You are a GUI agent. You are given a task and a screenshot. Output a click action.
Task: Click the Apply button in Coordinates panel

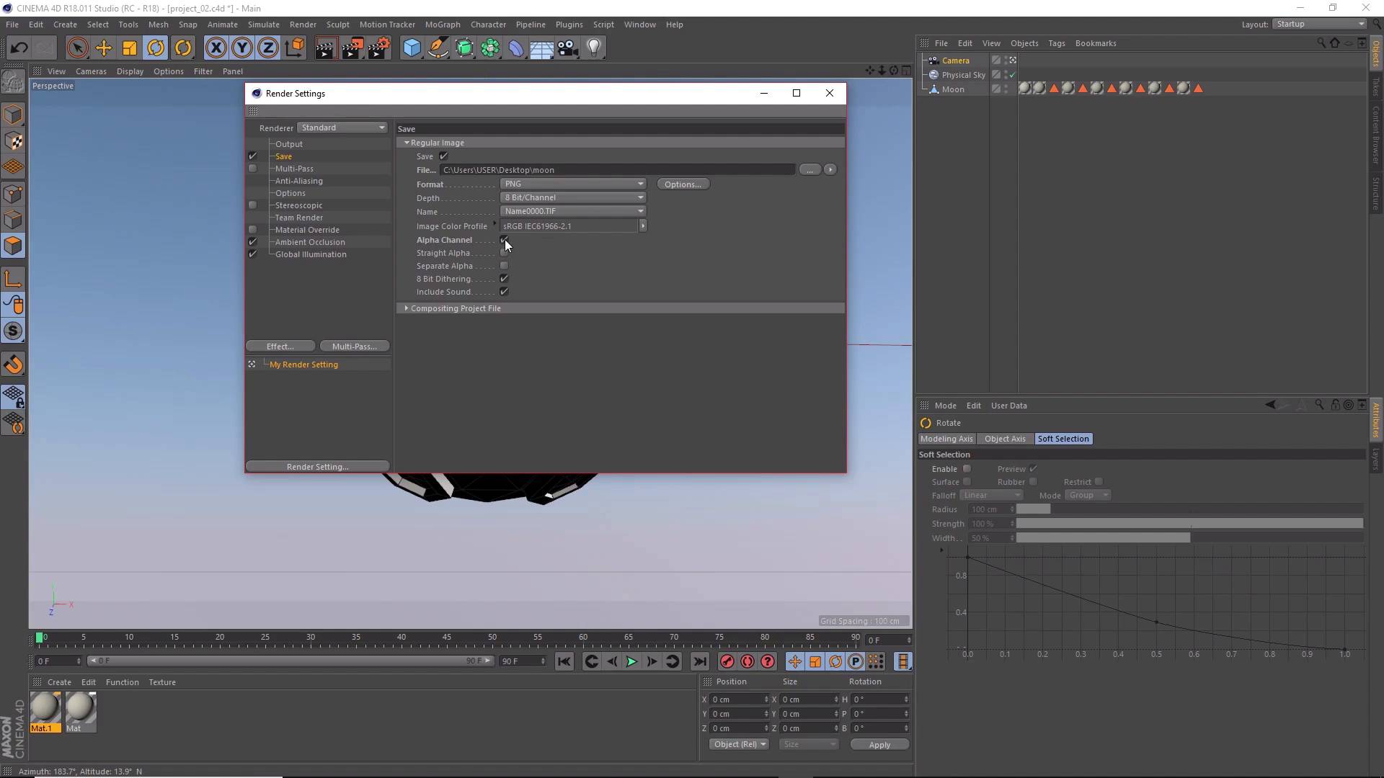click(x=879, y=744)
